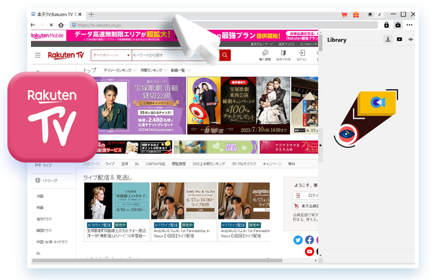Open 初めての方 beginner guide icon
The height and width of the screenshot is (280, 441).
click(283, 55)
